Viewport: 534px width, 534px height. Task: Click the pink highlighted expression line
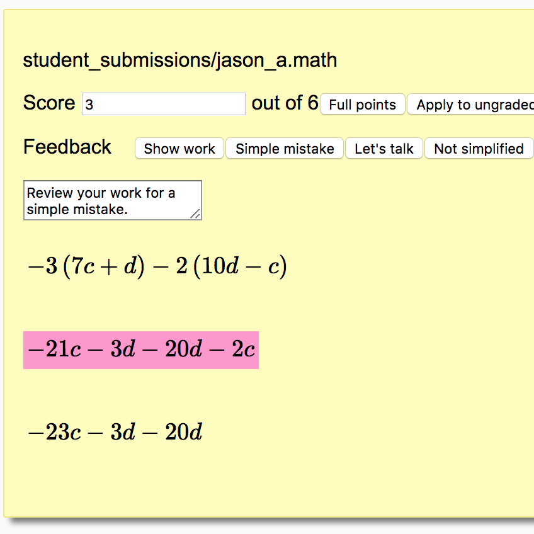(141, 349)
